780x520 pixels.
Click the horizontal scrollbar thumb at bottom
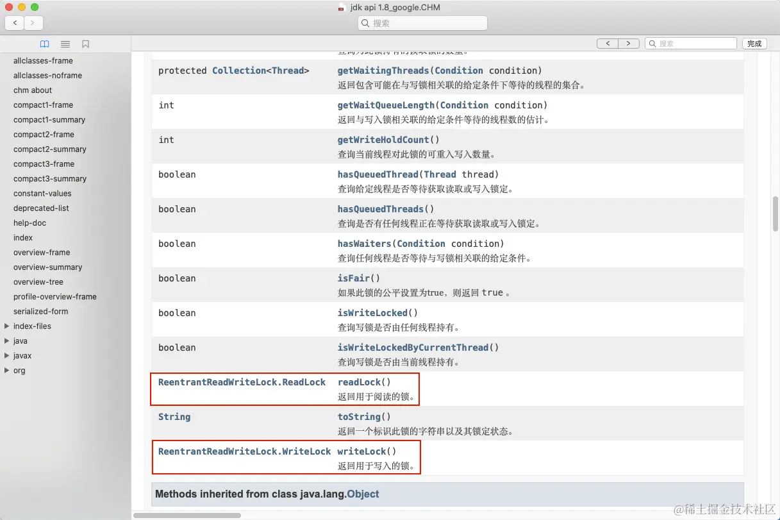pos(187,515)
